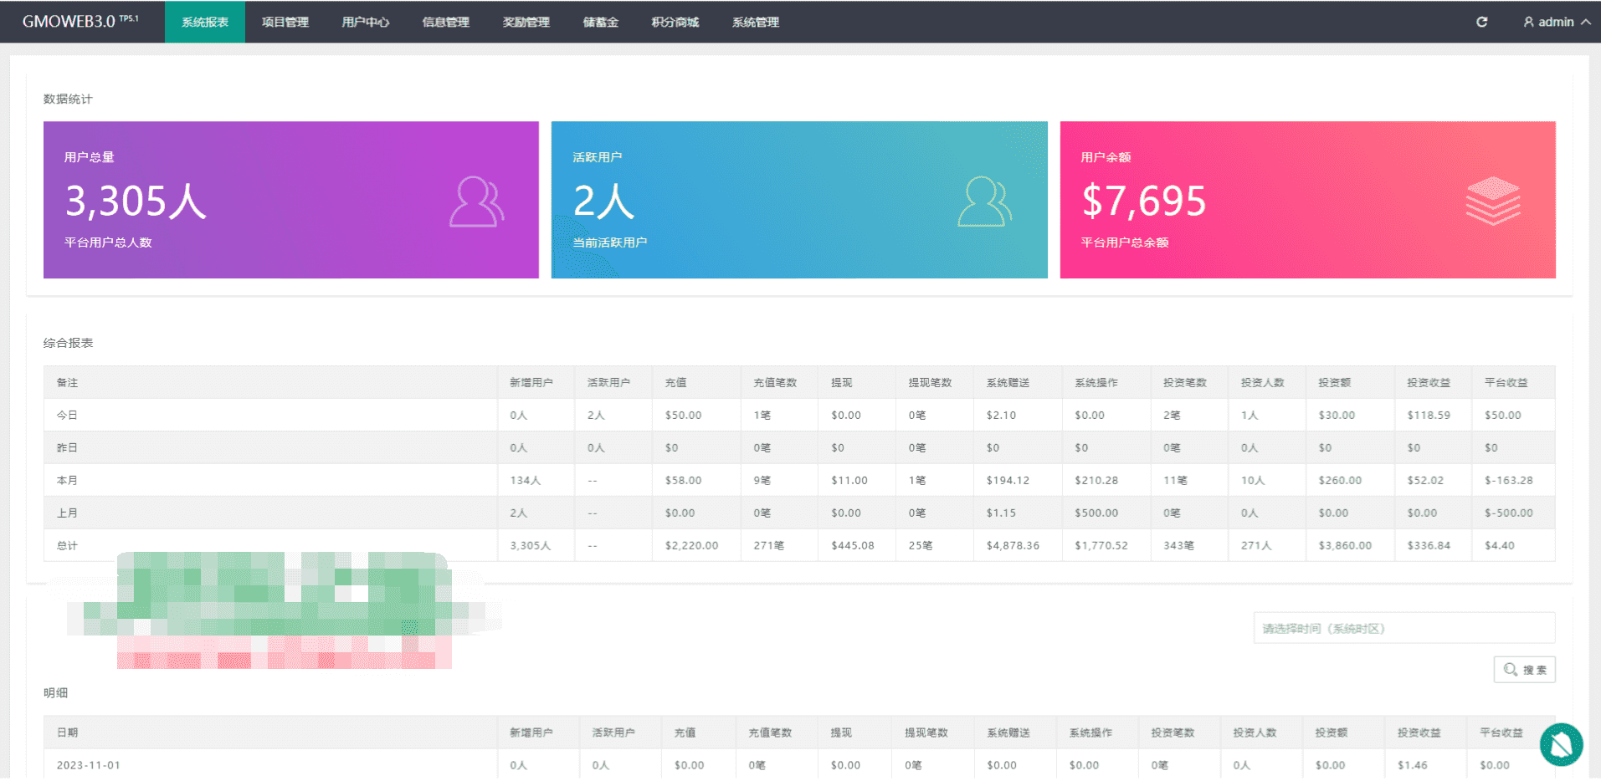1601x781 pixels.
Task: Click the 2人 active users value
Action: (x=603, y=202)
